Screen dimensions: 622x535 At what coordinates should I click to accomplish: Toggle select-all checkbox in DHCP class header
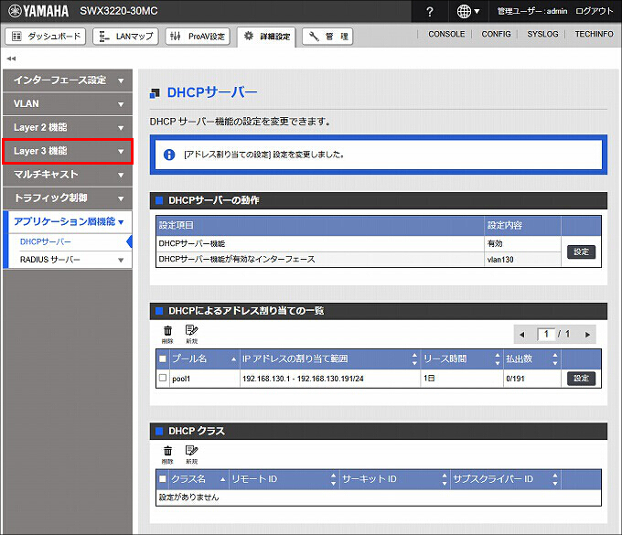tap(163, 479)
